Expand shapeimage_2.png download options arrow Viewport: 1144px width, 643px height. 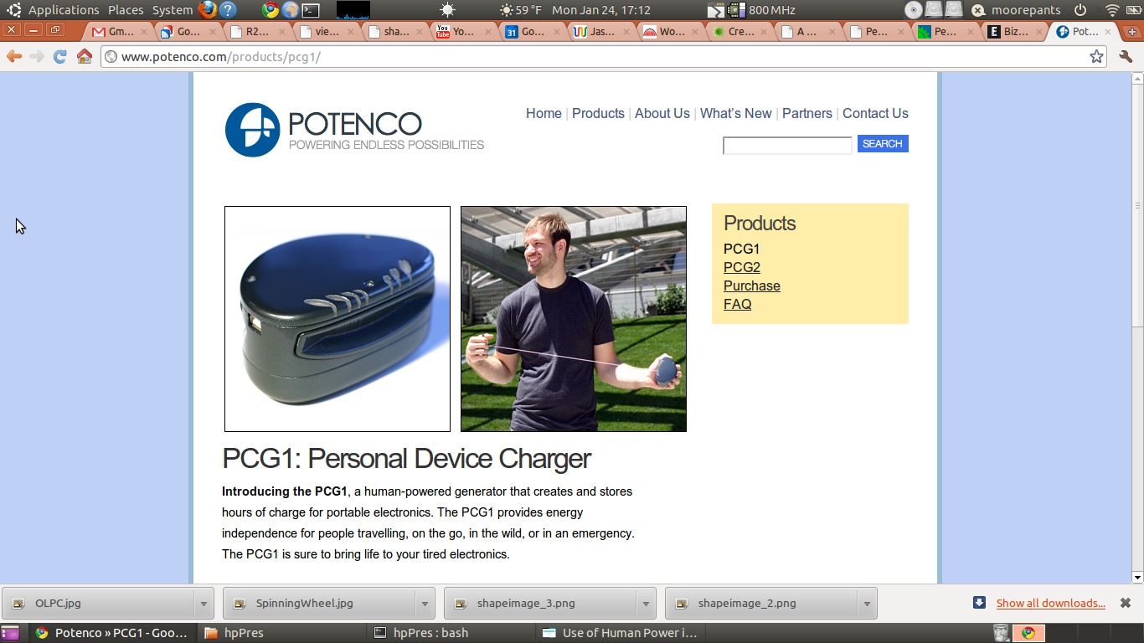click(867, 603)
